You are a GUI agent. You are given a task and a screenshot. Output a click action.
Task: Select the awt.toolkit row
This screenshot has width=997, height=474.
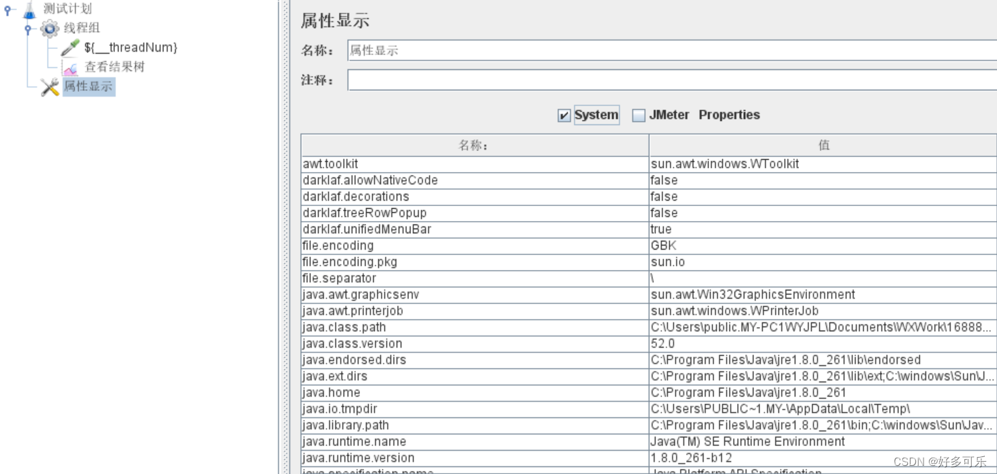[x=474, y=164]
